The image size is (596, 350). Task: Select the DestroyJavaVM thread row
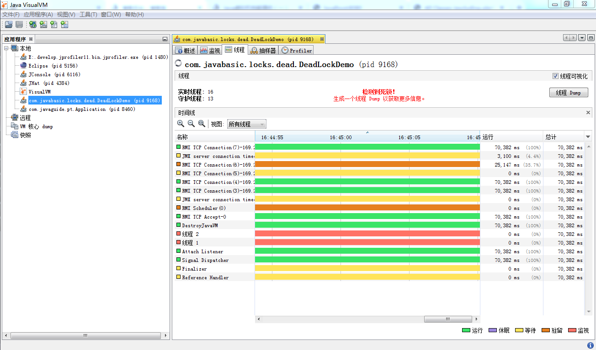click(x=379, y=225)
